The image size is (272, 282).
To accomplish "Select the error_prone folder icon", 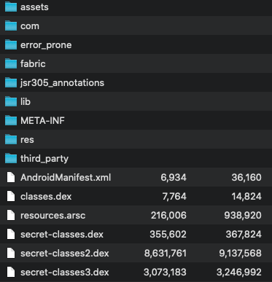I will tap(11, 44).
